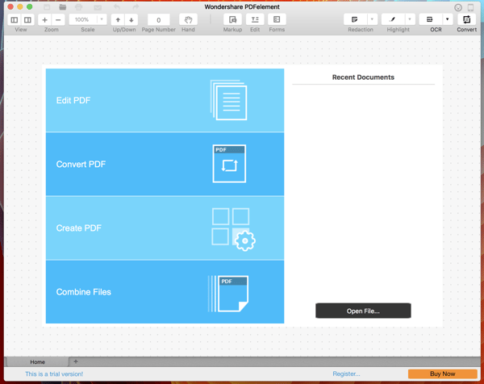Switch to the Home tab
Viewport: 484px width, 384px height.
coord(37,361)
